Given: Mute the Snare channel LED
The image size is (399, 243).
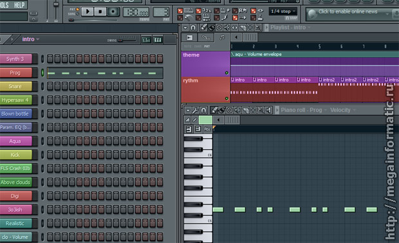Looking at the screenshot, I should coord(42,86).
